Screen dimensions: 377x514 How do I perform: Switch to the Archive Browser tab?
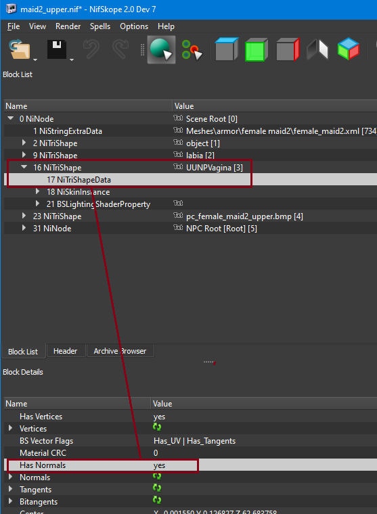pyautogui.click(x=120, y=351)
